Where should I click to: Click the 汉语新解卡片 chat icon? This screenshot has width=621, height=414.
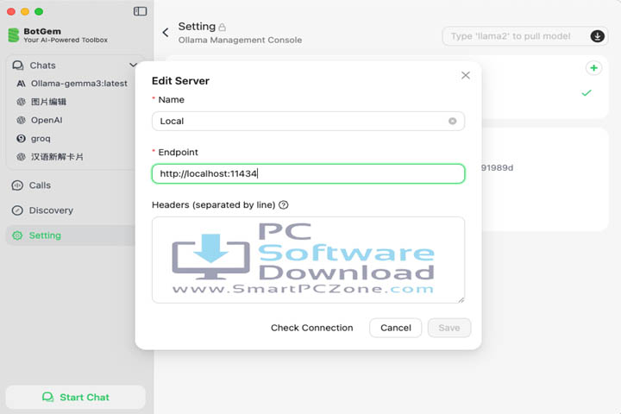tap(21, 157)
